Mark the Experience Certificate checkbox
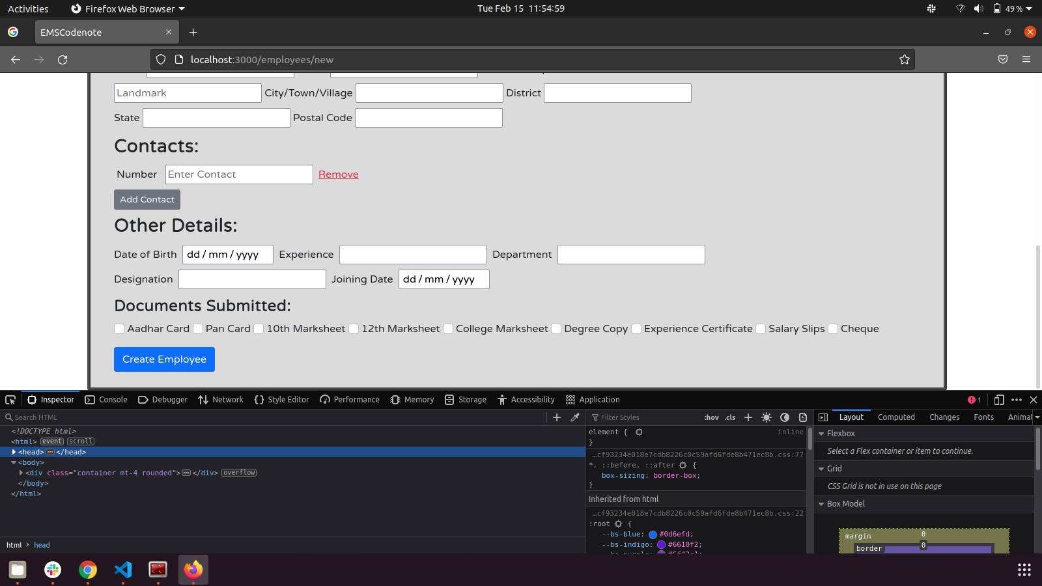The width and height of the screenshot is (1042, 586). click(x=636, y=329)
